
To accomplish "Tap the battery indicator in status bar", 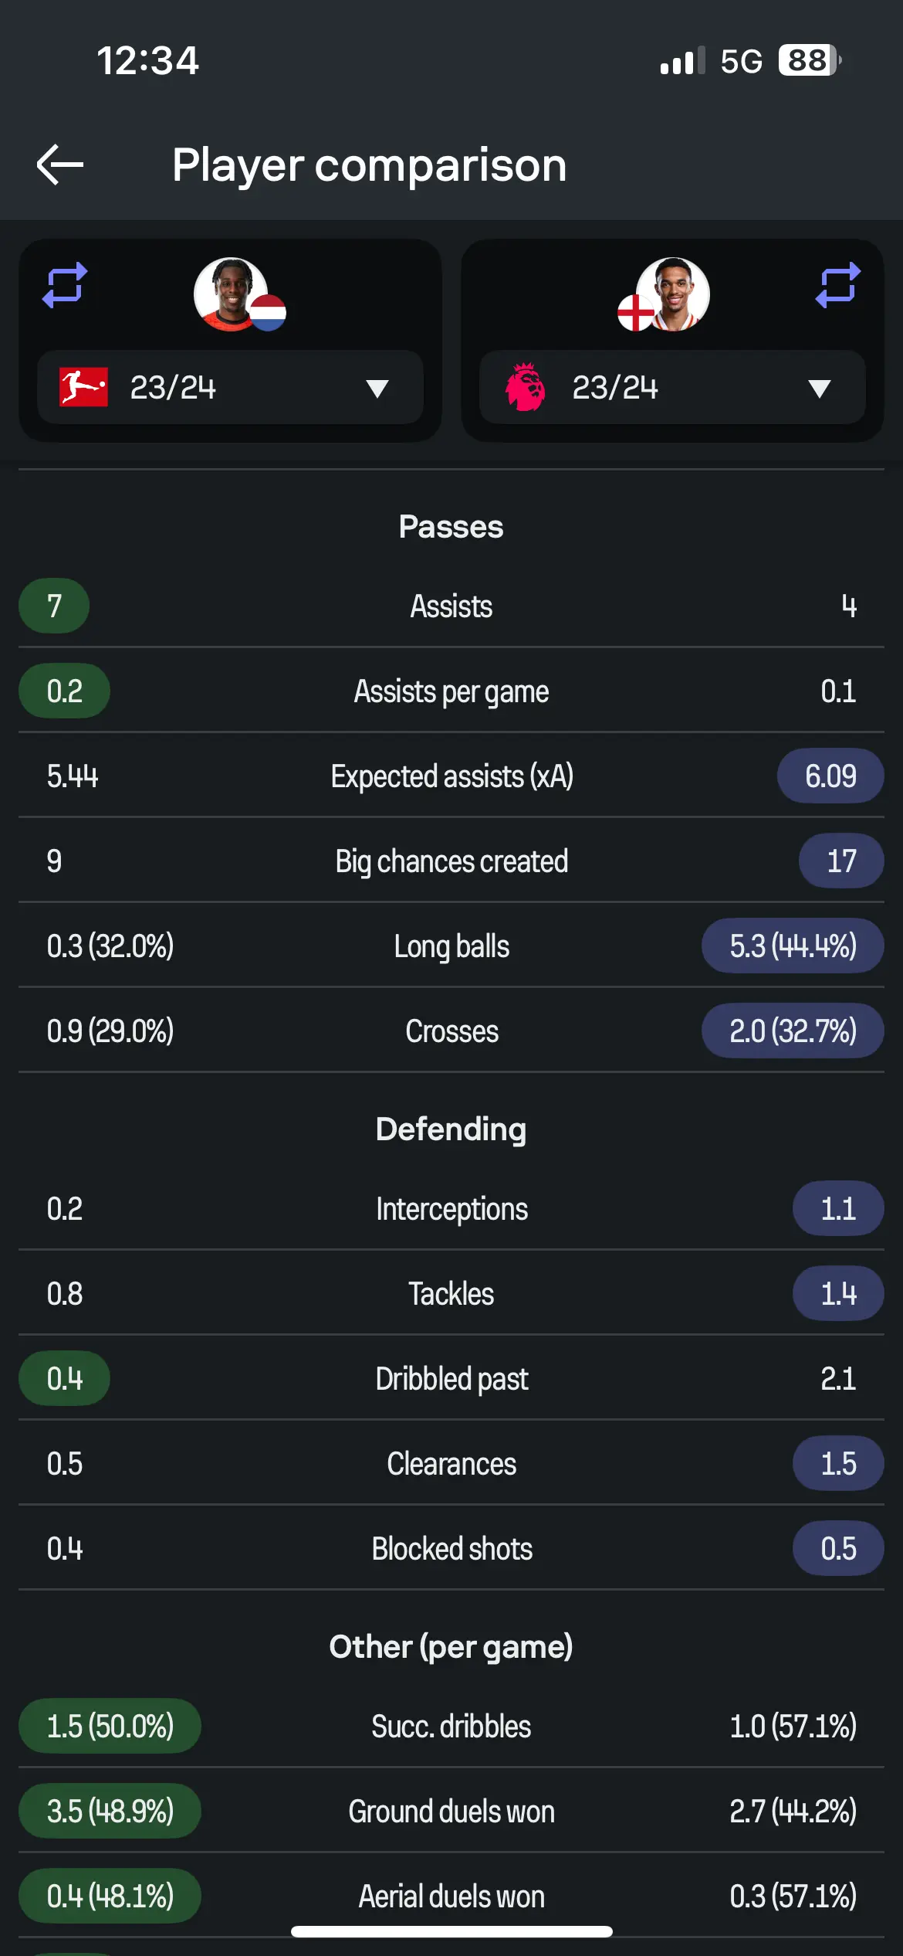I will point(810,60).
